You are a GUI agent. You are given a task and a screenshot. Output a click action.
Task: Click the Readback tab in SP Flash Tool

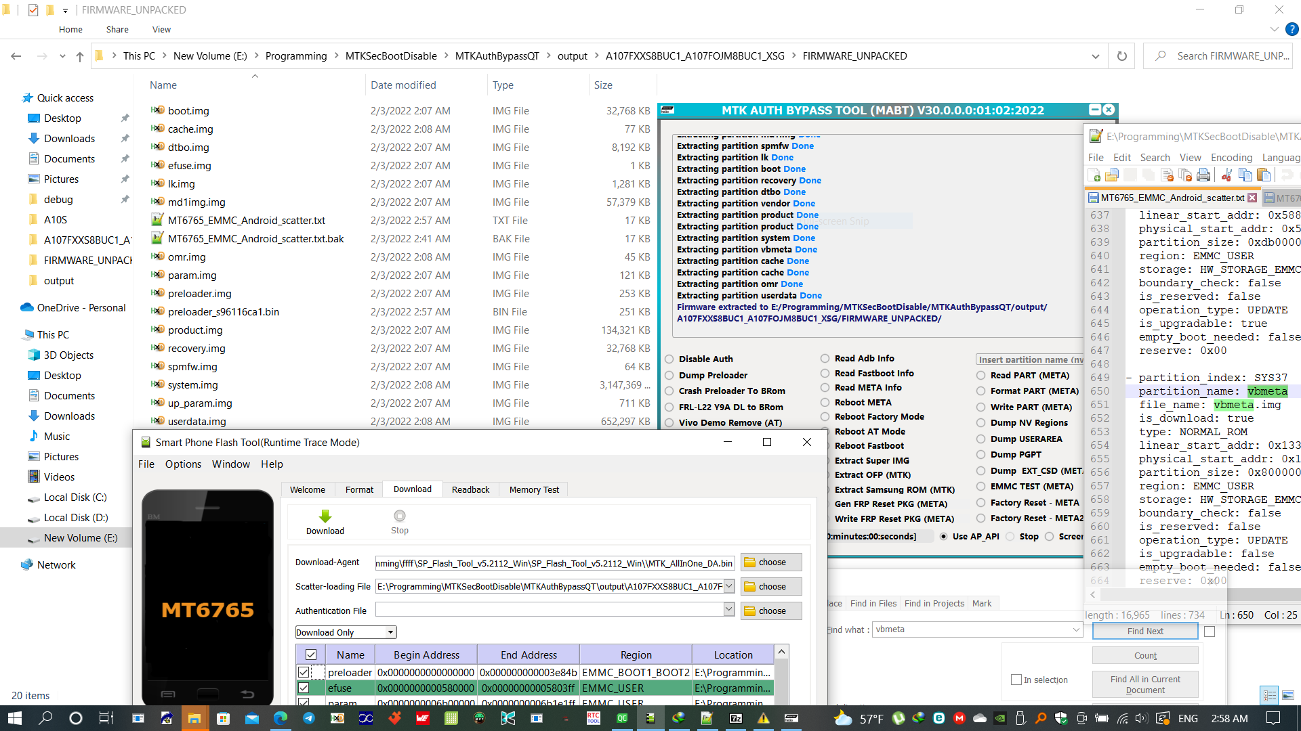click(x=471, y=489)
